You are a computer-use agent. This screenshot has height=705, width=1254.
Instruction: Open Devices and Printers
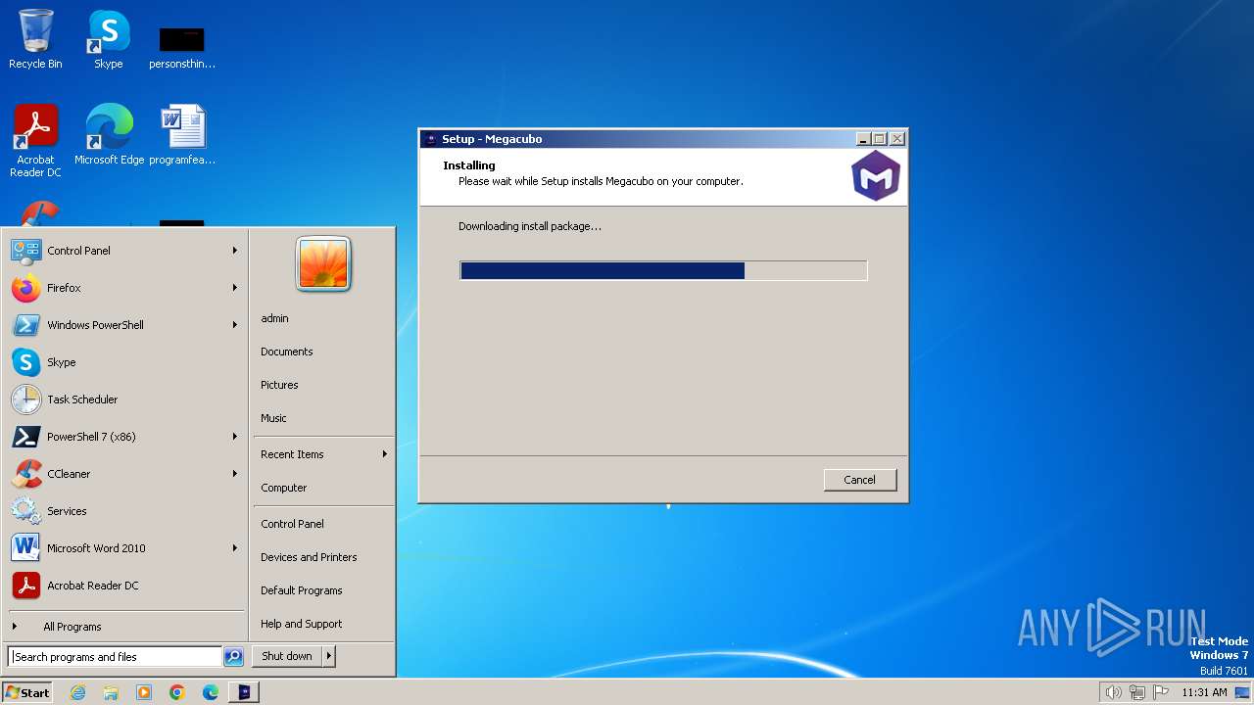click(x=323, y=557)
